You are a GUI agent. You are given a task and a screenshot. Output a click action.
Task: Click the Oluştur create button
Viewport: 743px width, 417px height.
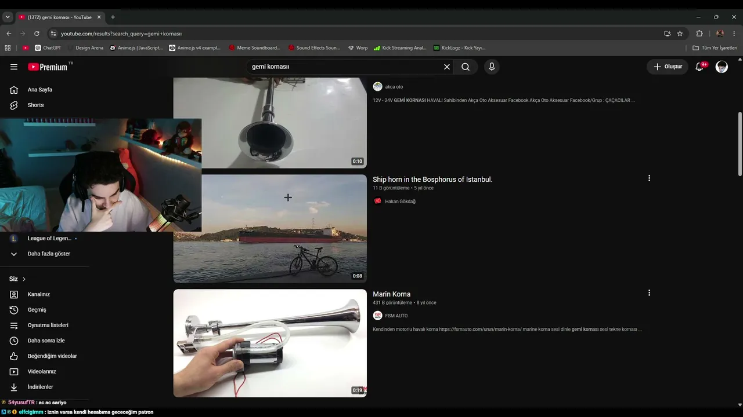(x=668, y=67)
